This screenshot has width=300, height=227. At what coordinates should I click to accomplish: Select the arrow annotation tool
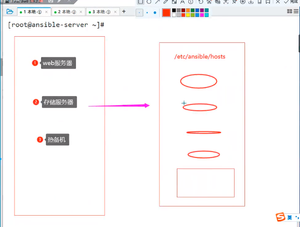157,2
